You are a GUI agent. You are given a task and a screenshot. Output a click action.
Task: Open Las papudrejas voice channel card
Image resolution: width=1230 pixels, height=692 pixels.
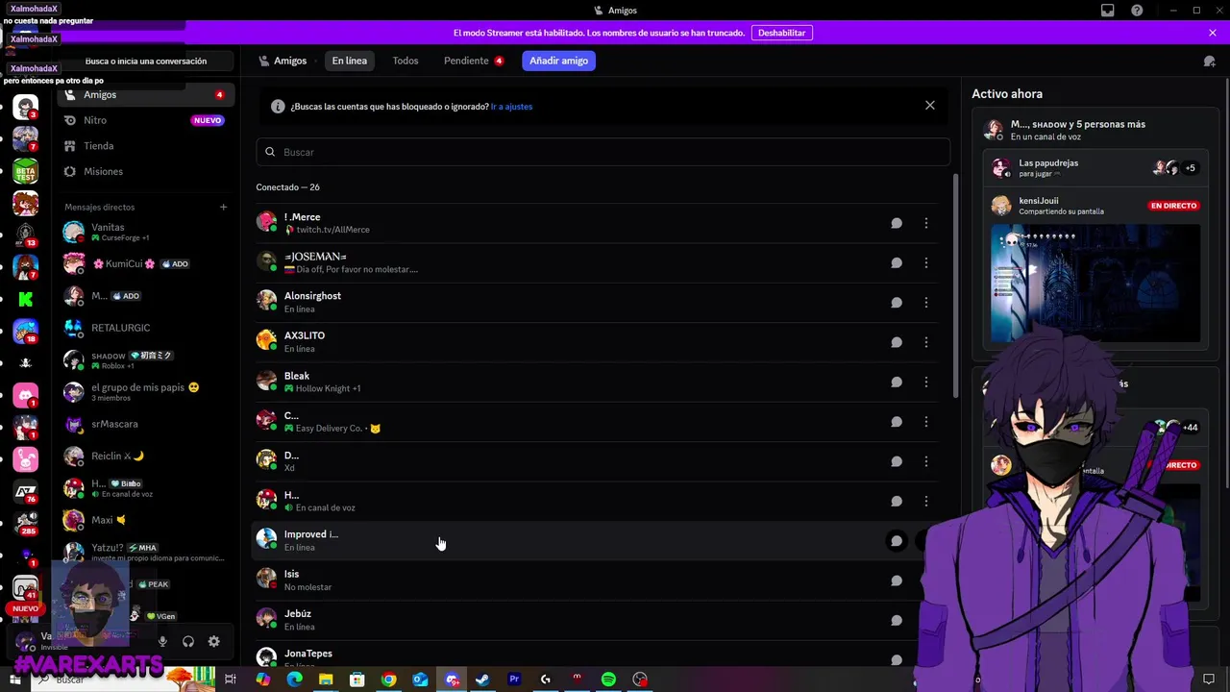(x=1095, y=167)
